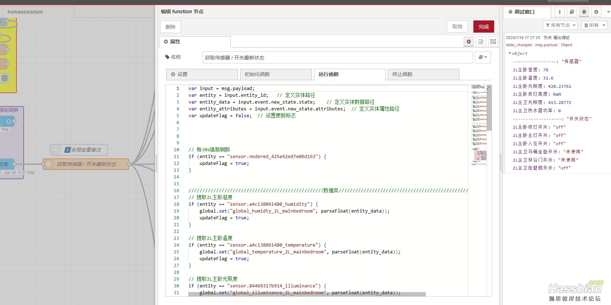Click the inject node in 强制刷新 group
Image resolution: width=611 pixels, height=305 pixels.
tap(7, 121)
